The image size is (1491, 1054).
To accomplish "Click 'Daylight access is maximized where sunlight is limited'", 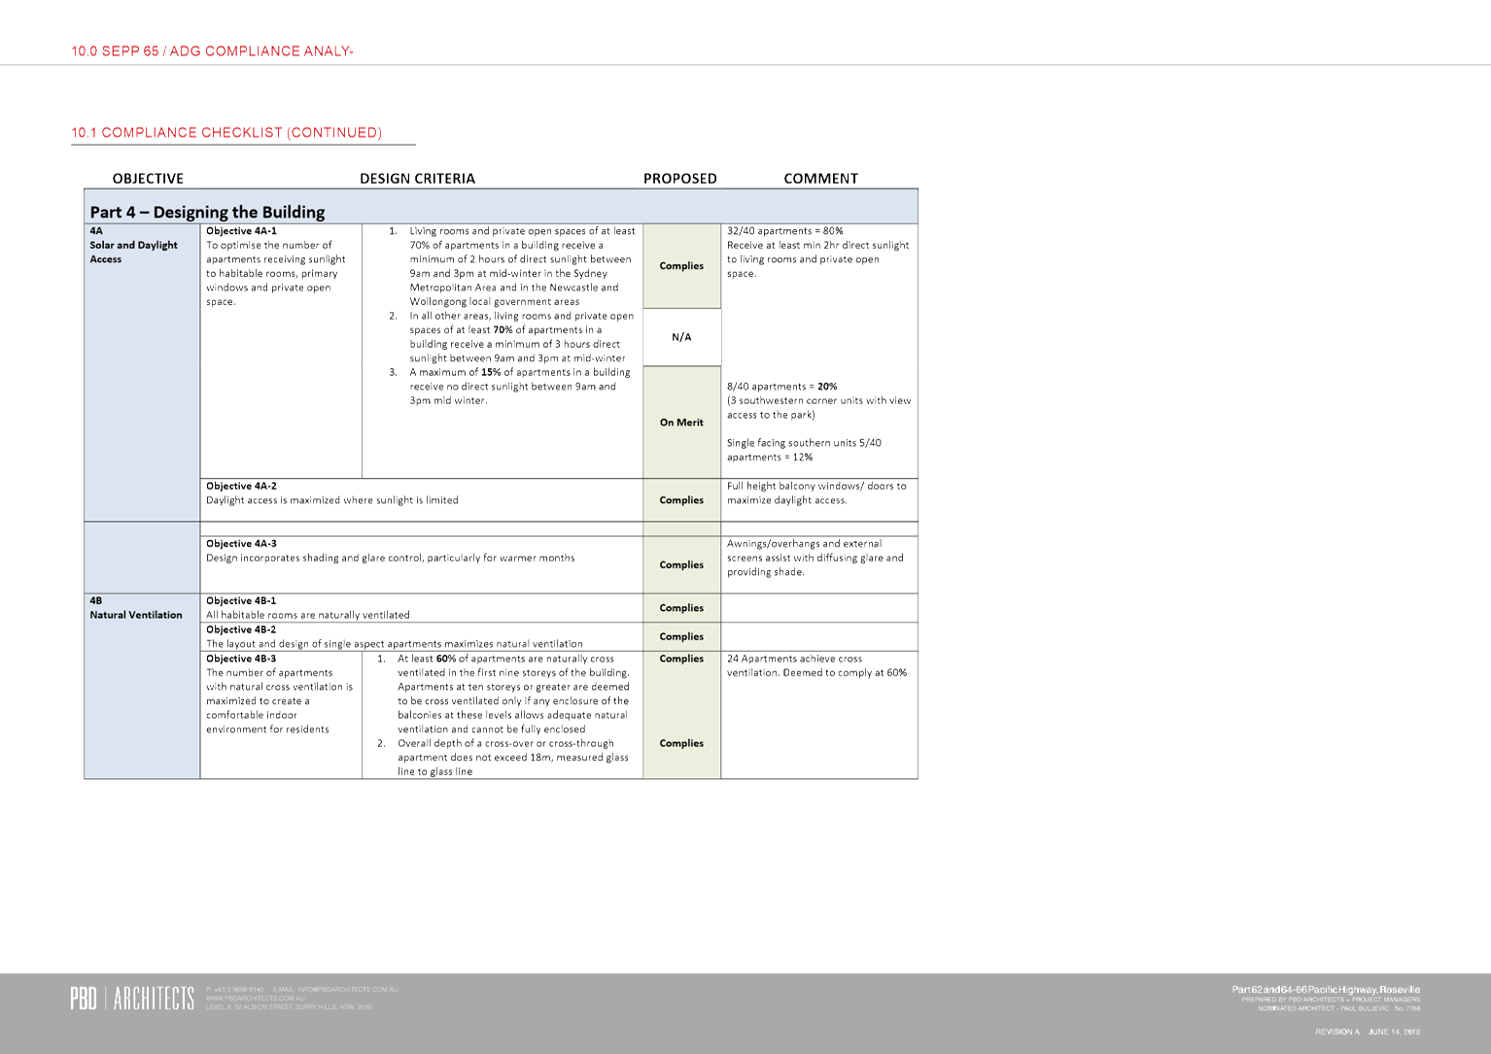I will [331, 500].
